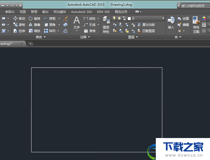Open the Leader (引线) dropdown arrow

click(x=98, y=25)
